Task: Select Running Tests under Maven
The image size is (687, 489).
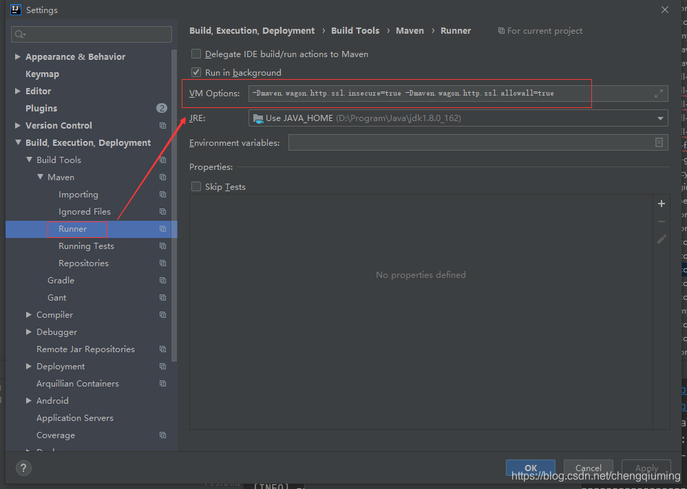Action: [86, 246]
